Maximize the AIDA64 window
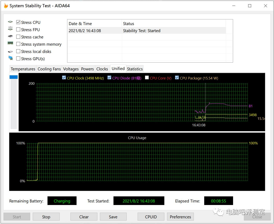The image size is (274, 224). [x=250, y=6]
